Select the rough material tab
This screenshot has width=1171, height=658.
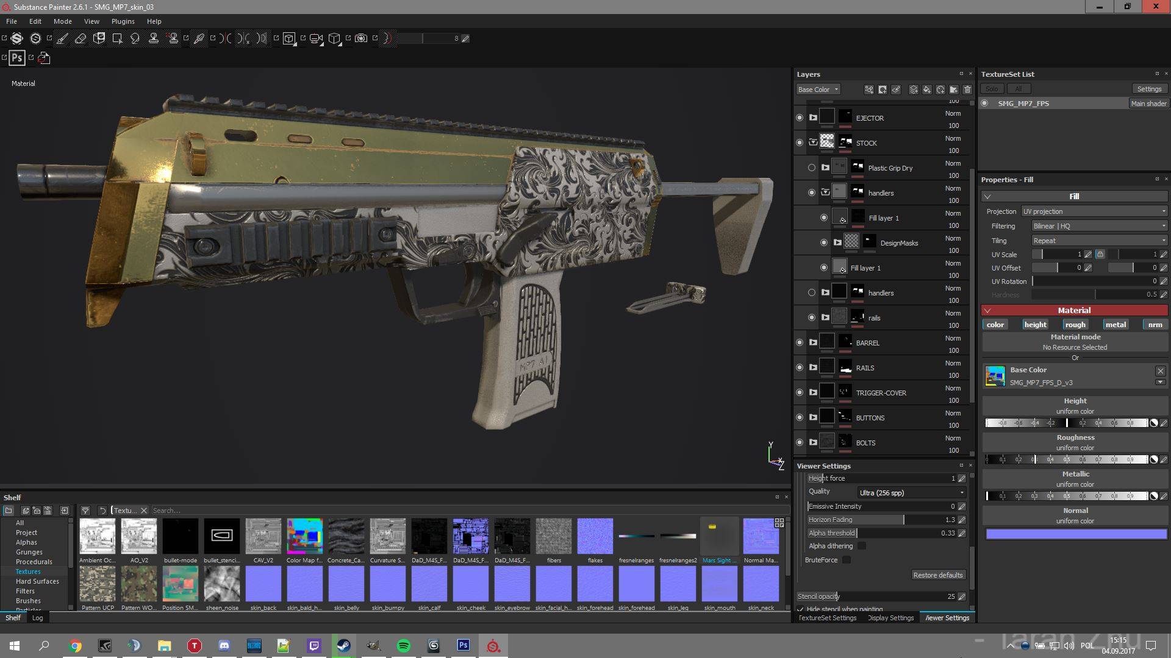[1075, 325]
